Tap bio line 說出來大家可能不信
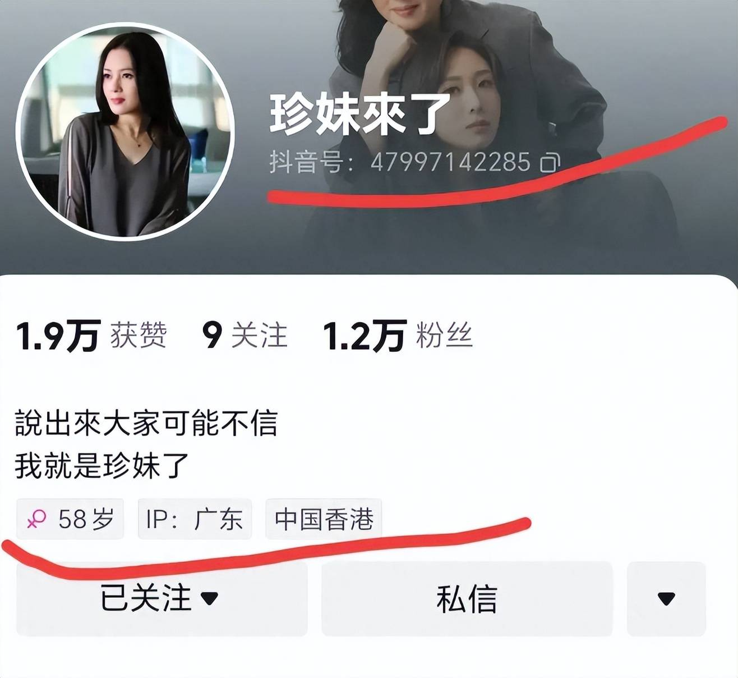This screenshot has width=738, height=678. [146, 423]
